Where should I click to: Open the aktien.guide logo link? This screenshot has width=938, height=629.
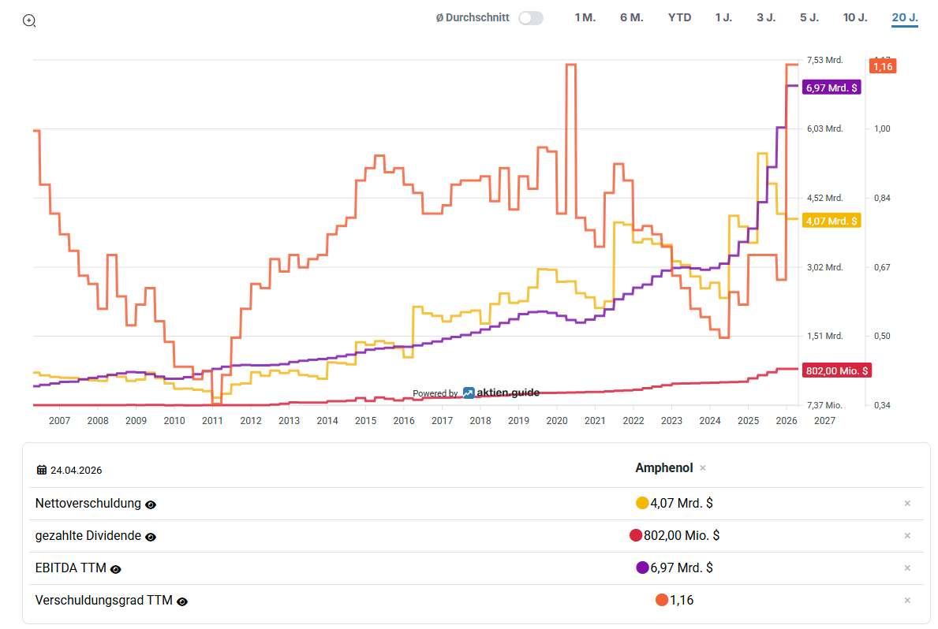click(501, 393)
